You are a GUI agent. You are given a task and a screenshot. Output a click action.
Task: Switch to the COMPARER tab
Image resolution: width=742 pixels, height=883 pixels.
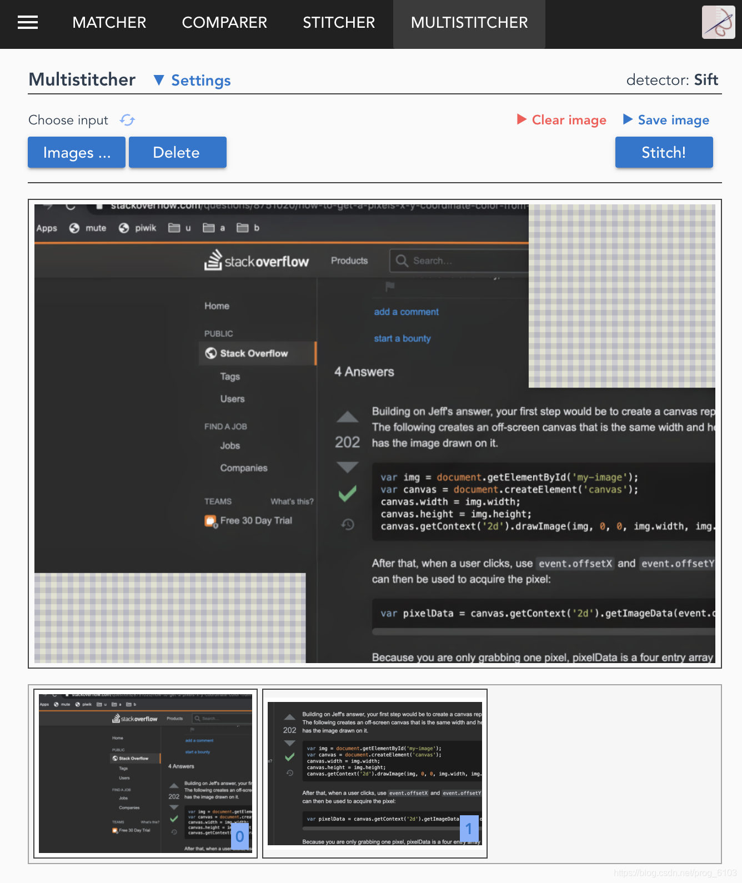coord(224,23)
